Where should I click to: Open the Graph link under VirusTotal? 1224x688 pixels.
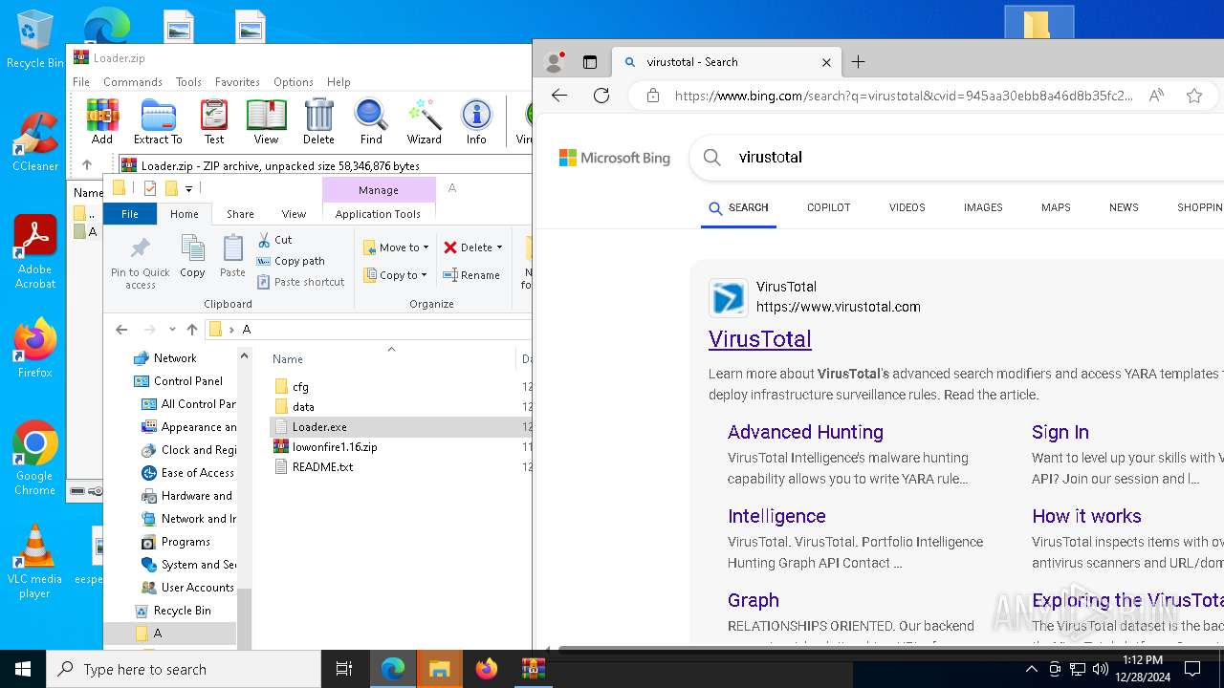(x=754, y=600)
